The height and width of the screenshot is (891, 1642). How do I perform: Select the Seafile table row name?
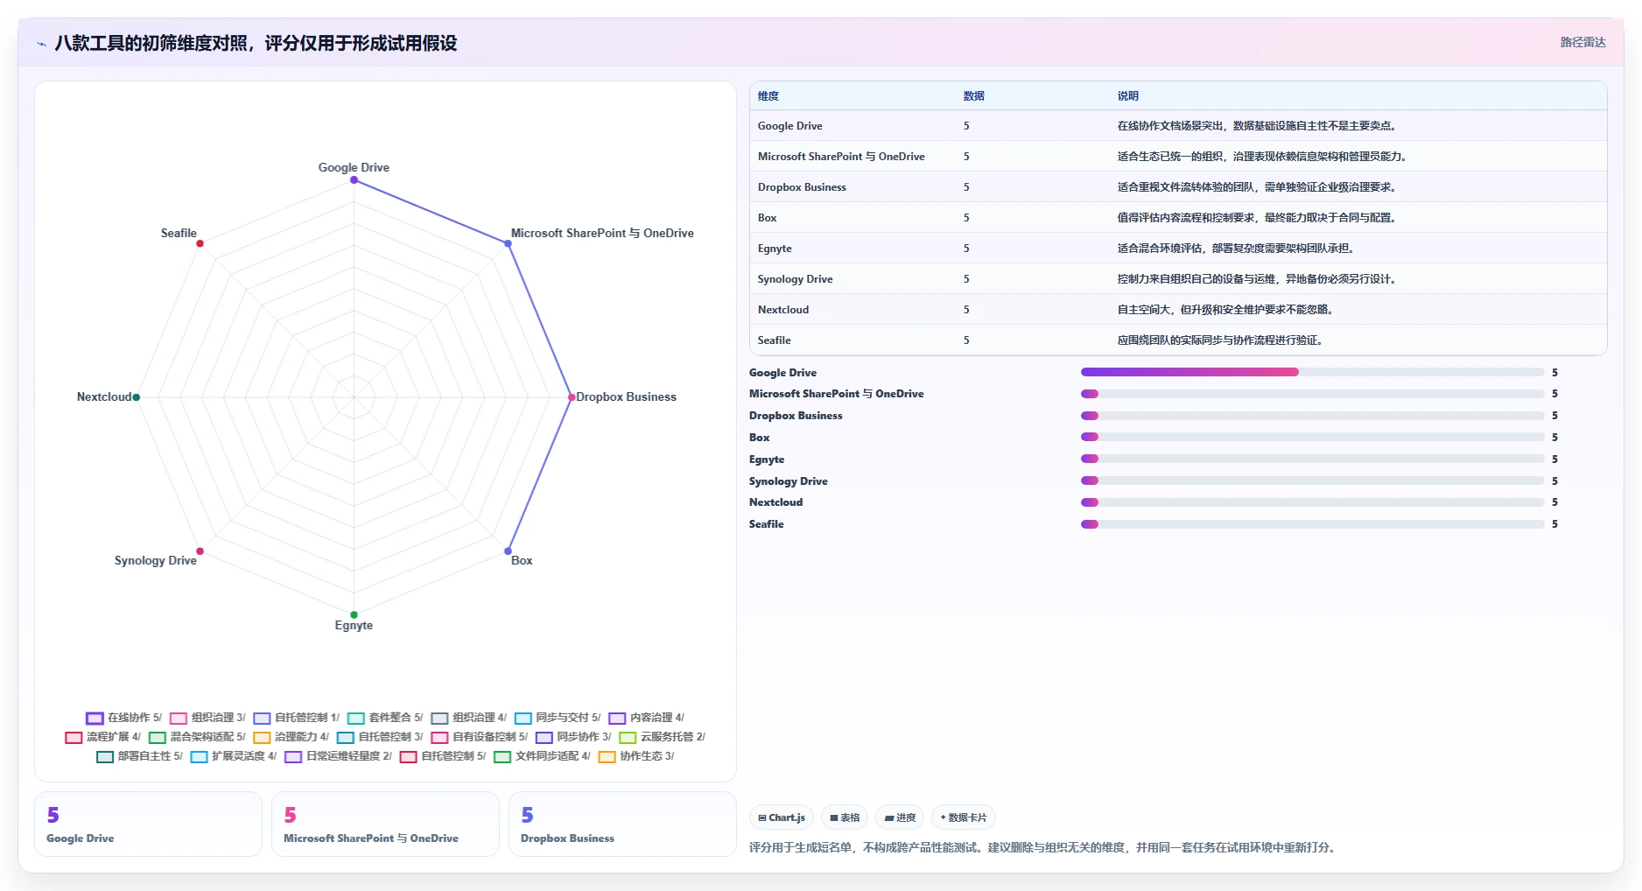(x=774, y=340)
